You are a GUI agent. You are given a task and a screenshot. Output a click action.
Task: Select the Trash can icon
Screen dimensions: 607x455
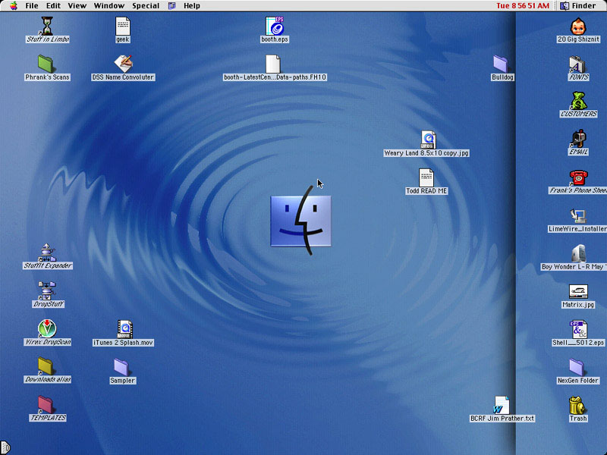click(x=577, y=405)
